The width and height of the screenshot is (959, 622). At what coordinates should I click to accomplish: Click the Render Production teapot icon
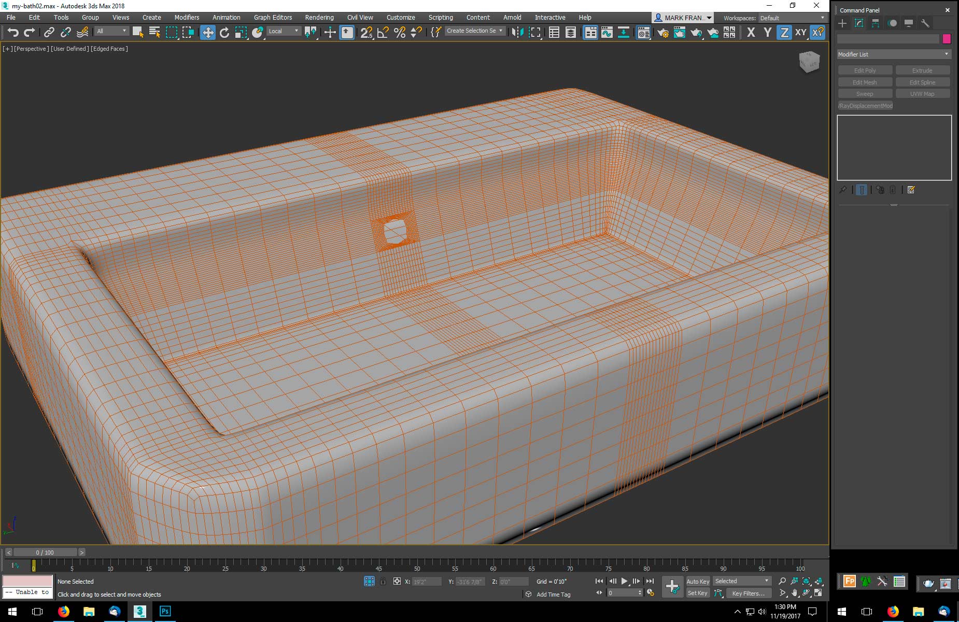tap(696, 32)
